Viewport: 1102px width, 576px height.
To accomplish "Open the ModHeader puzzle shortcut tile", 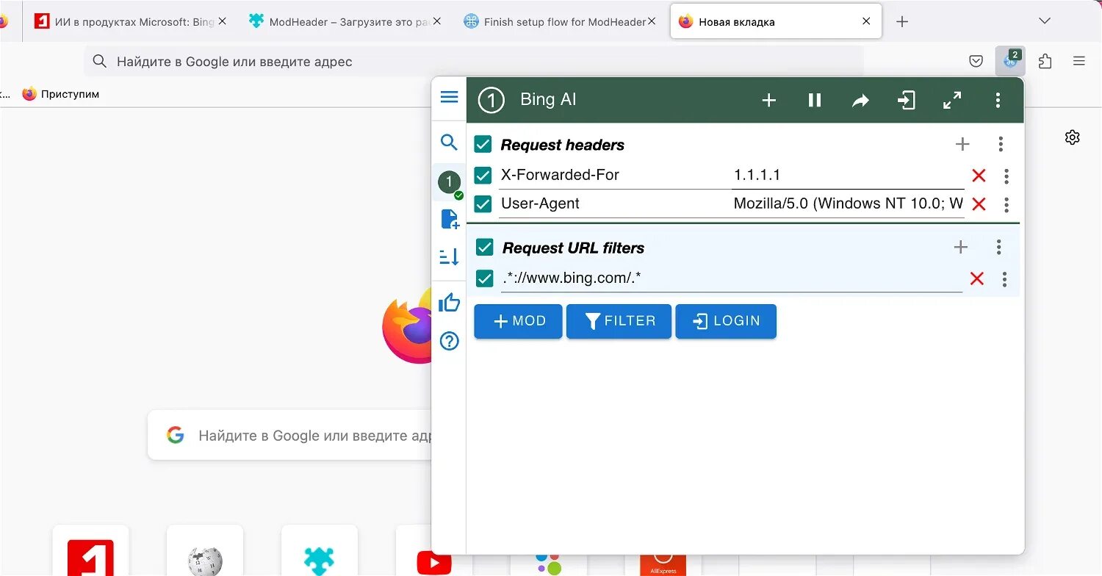I will (x=320, y=550).
